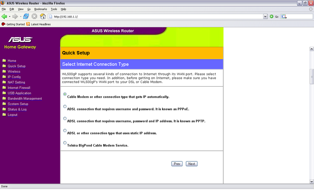The height and width of the screenshot is (190, 314).
Task: Open the Home link in sidebar
Action: pyautogui.click(x=12, y=61)
